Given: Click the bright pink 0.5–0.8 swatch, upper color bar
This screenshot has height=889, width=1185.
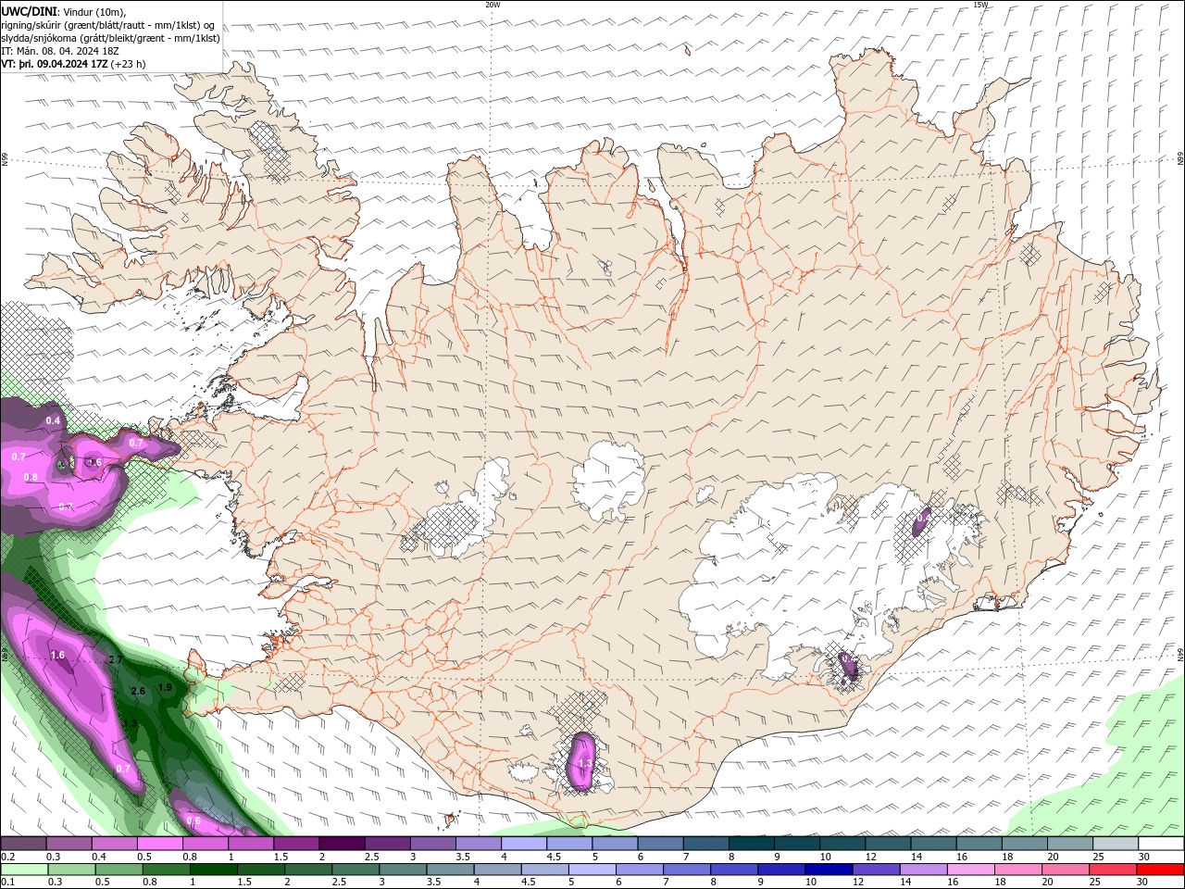Looking at the screenshot, I should (160, 844).
